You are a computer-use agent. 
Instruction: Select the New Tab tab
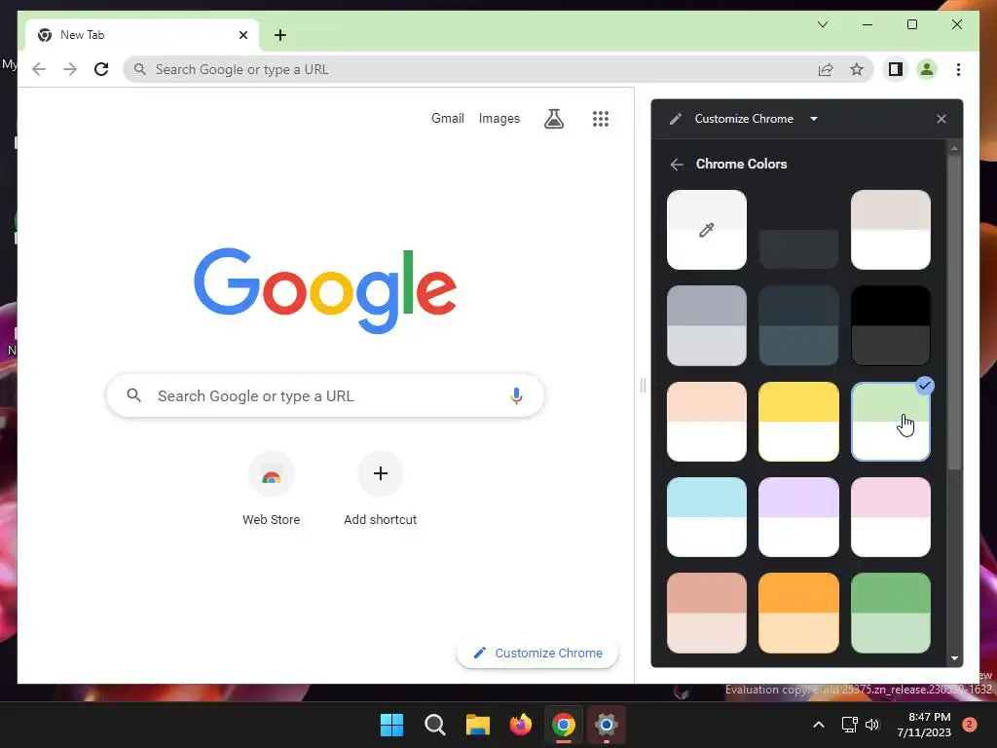141,35
